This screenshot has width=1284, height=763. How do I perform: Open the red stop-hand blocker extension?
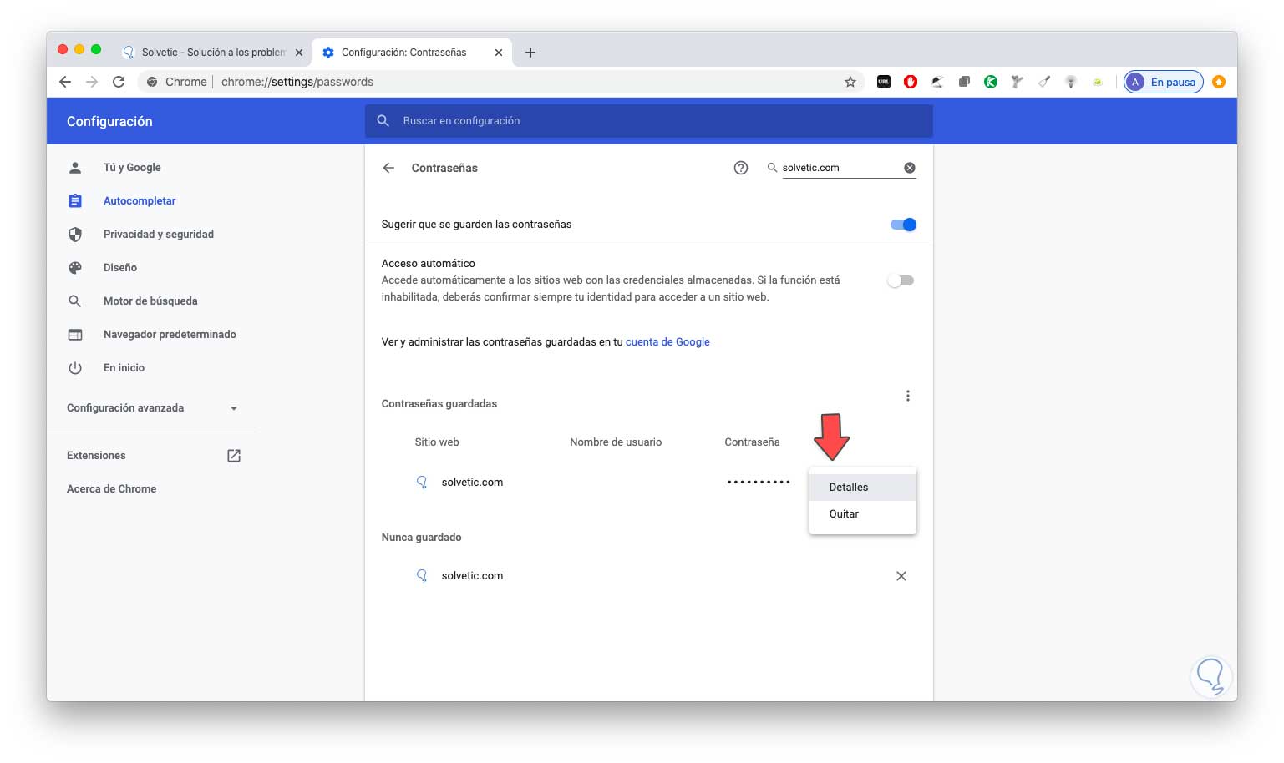pos(911,82)
